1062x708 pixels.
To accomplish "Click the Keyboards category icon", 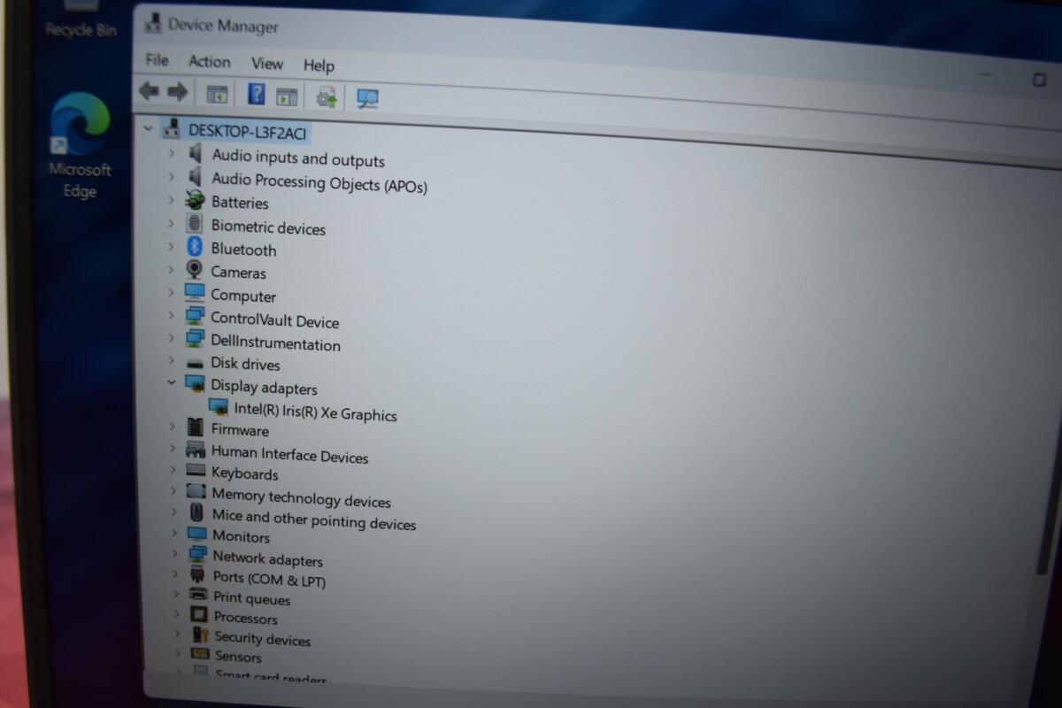I will click(x=196, y=471).
